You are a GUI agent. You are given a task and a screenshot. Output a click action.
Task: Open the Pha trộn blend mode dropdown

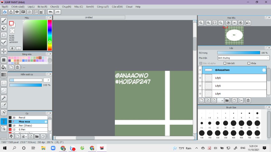243,58
